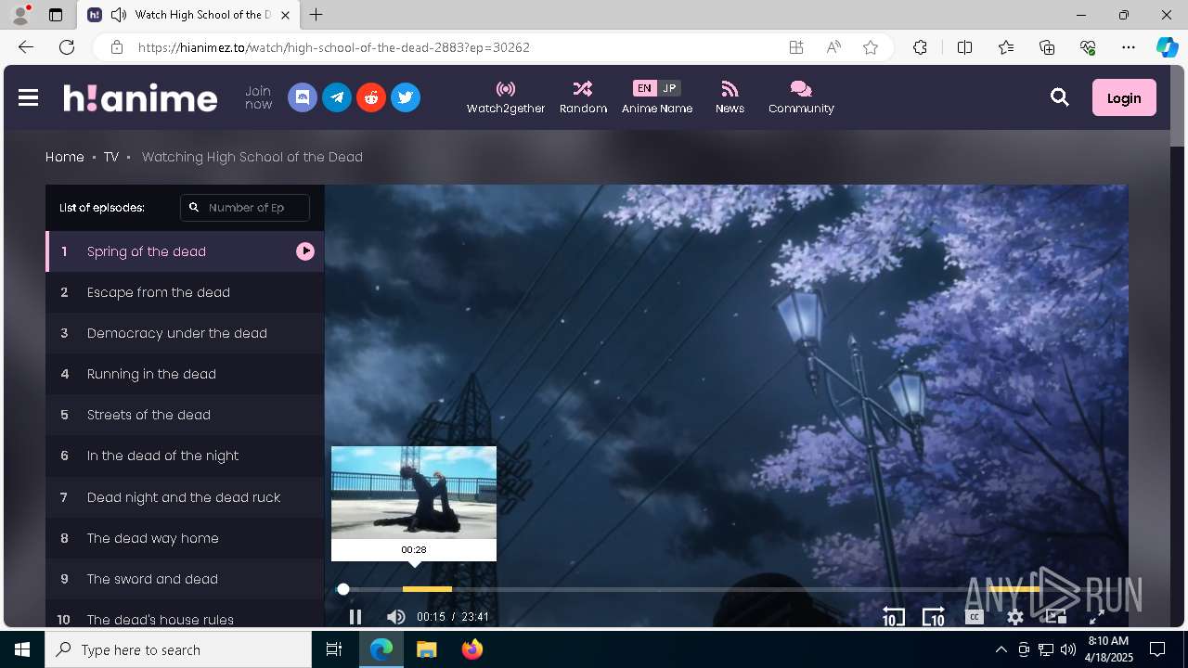Rewind the video 10 seconds
1188x668 pixels.
893,617
